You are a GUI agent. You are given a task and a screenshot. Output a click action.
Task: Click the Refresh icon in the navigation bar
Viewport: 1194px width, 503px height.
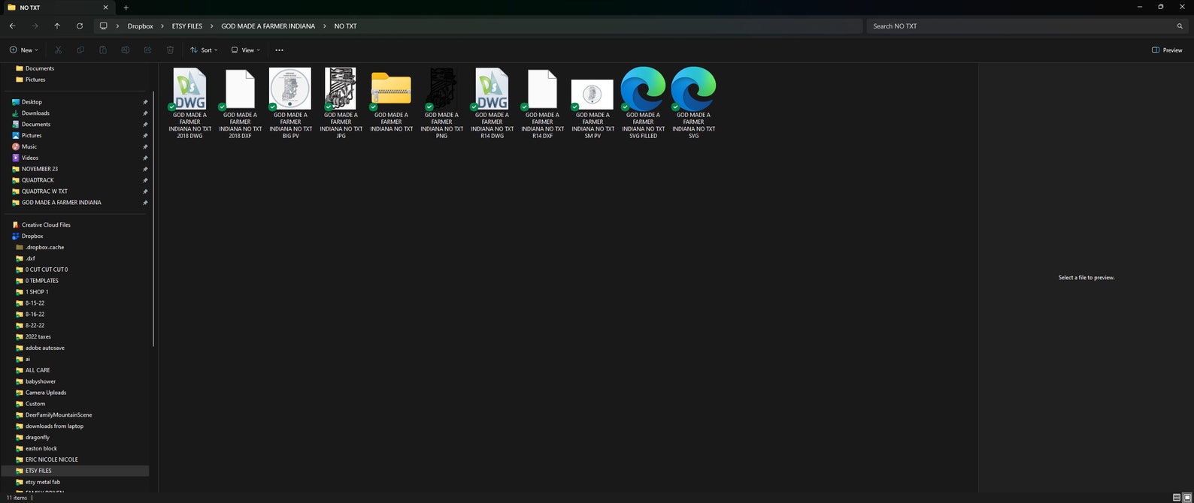(80, 26)
